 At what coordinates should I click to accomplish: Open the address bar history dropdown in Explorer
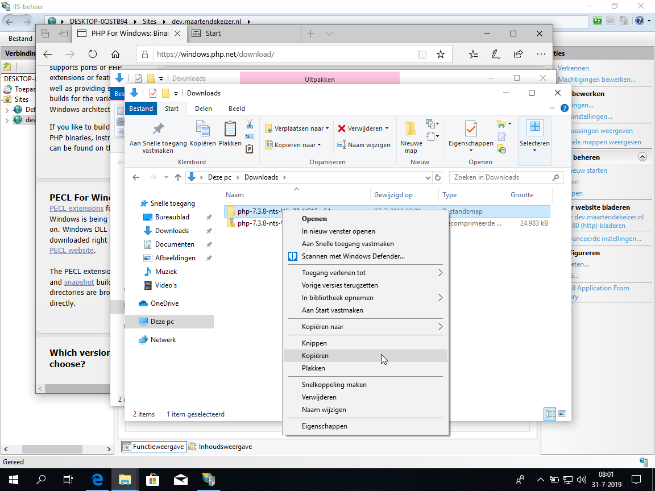[428, 177]
